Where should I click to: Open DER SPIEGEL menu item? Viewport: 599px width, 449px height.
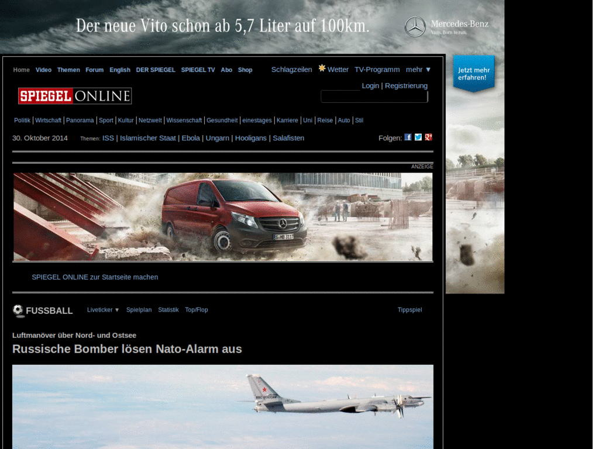156,70
